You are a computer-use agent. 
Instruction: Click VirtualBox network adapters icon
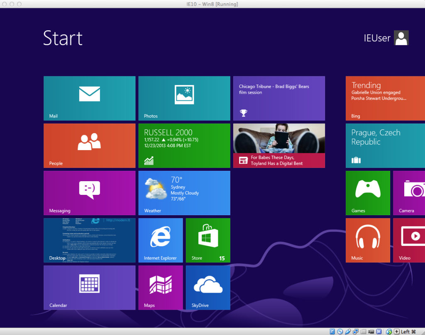[356, 332]
